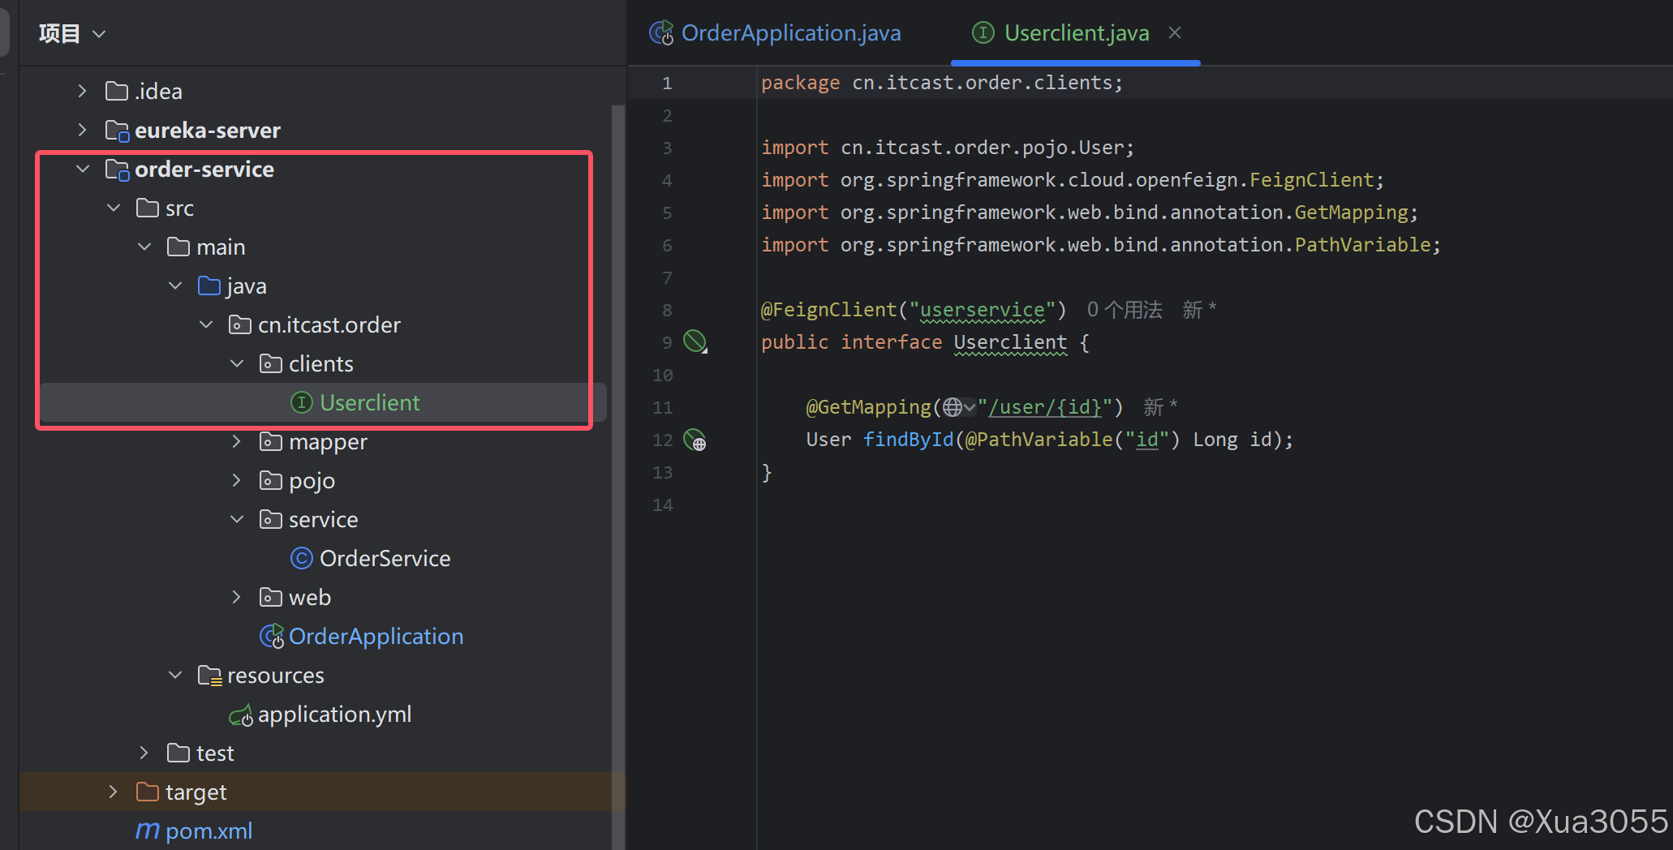Click the '新 *' author hint on line 11
Screen dimensions: 1673x850
[1160, 407]
